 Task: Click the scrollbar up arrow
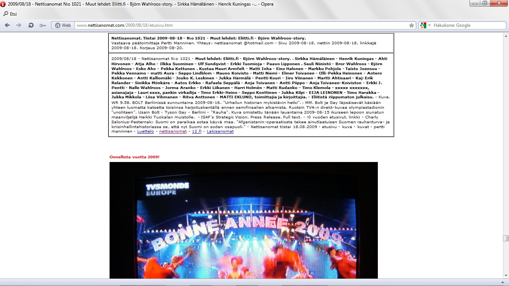506,35
